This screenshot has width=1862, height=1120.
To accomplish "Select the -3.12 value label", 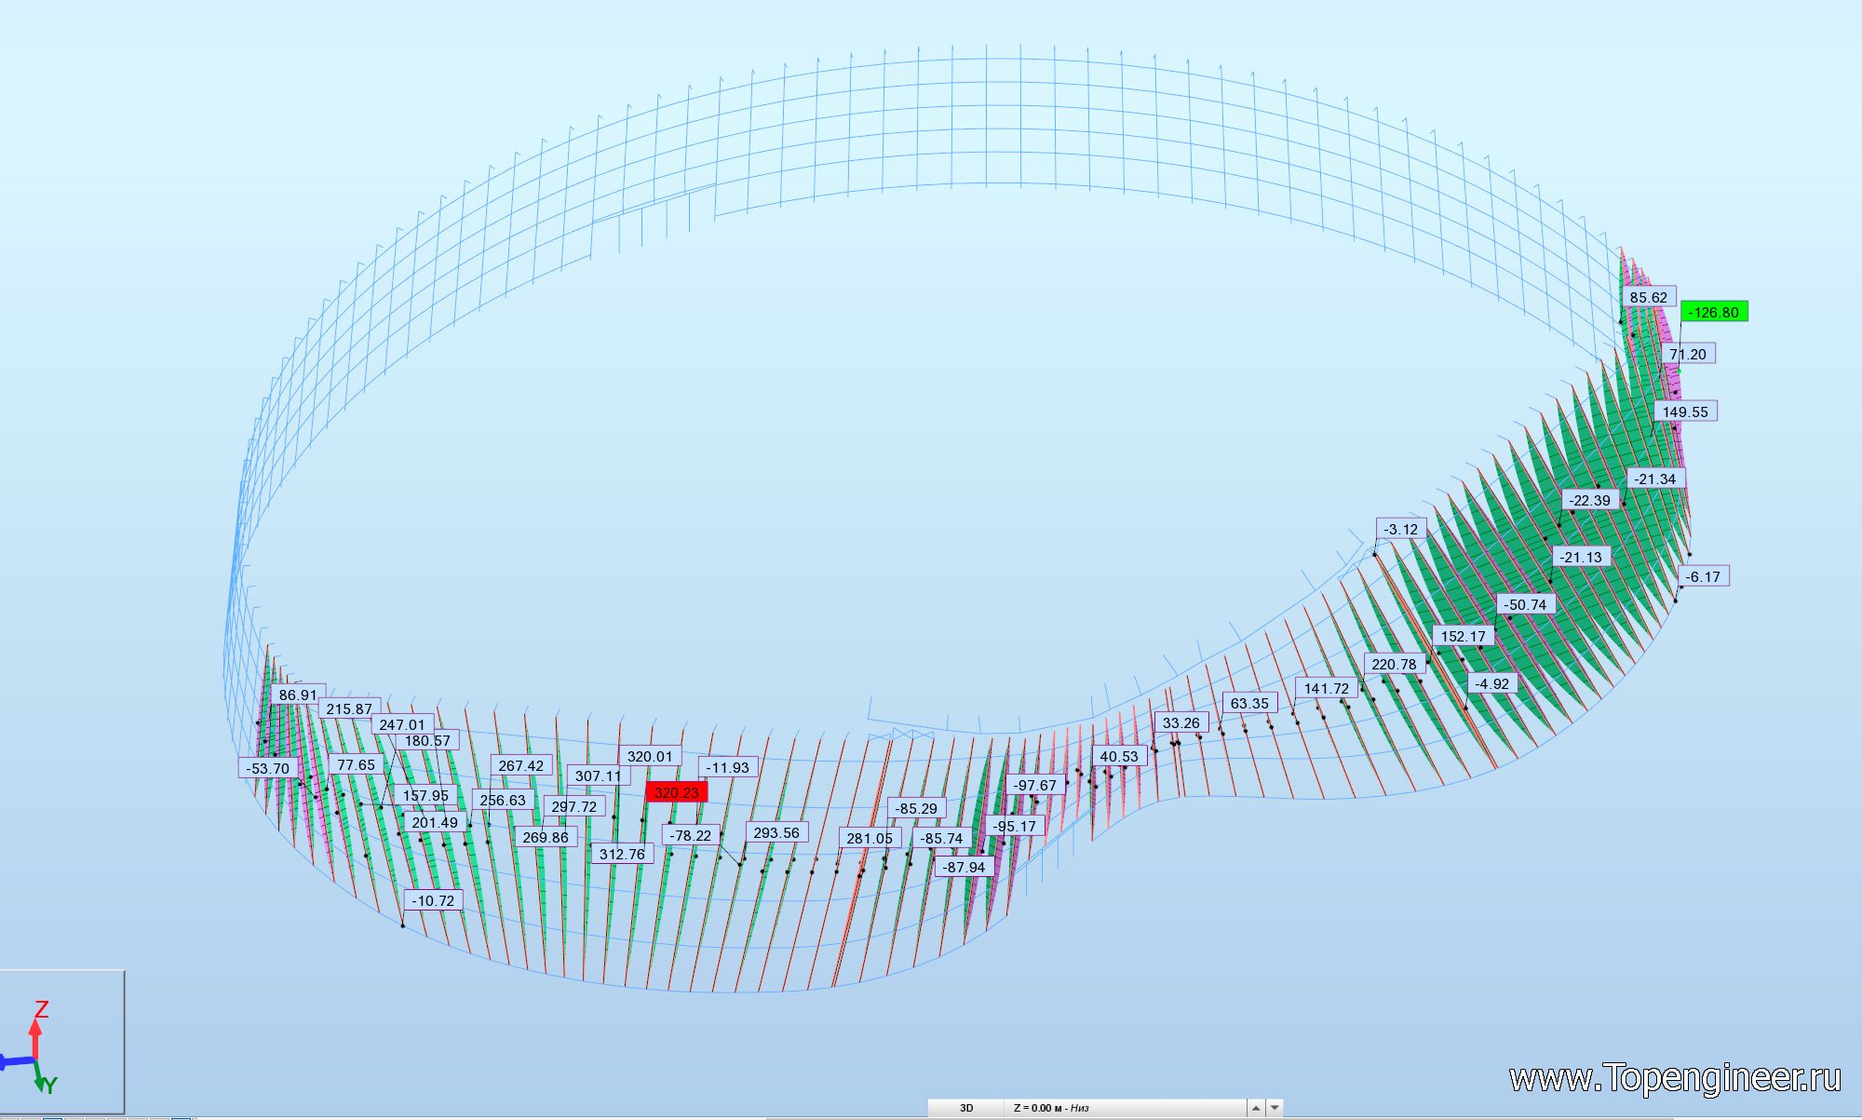I will [x=1400, y=529].
